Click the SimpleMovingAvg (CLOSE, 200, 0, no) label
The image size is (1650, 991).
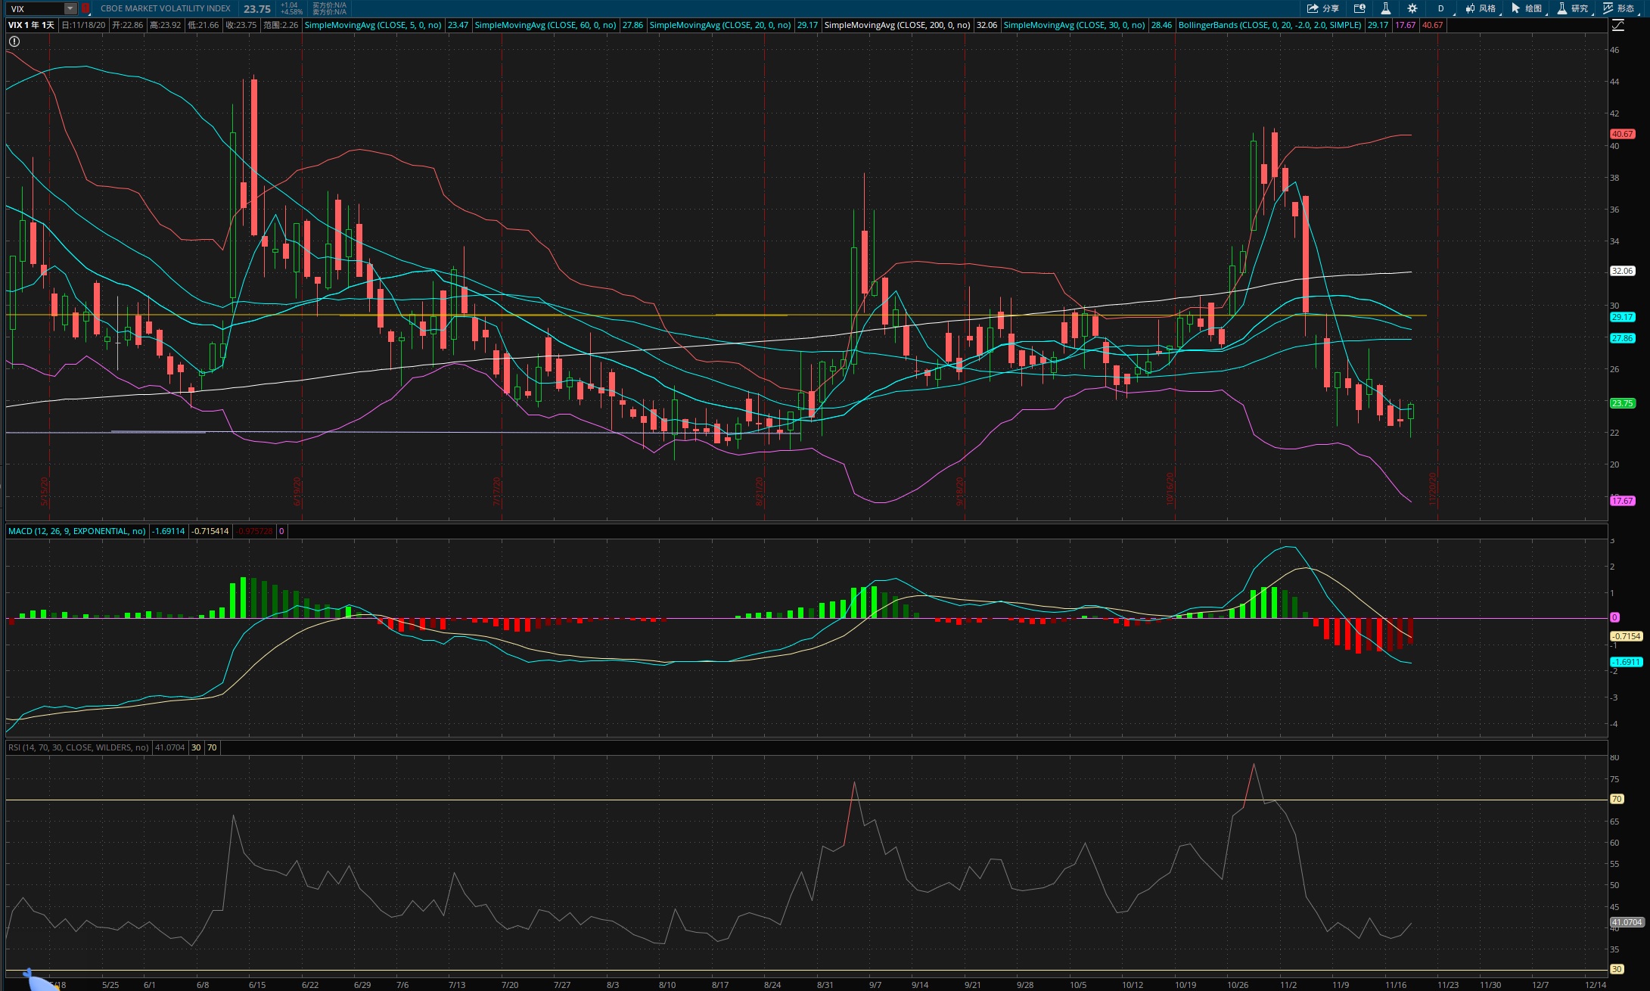pyautogui.click(x=897, y=25)
